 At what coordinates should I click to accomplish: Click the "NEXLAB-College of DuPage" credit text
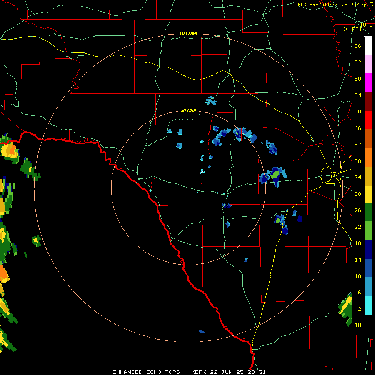click(x=332, y=5)
